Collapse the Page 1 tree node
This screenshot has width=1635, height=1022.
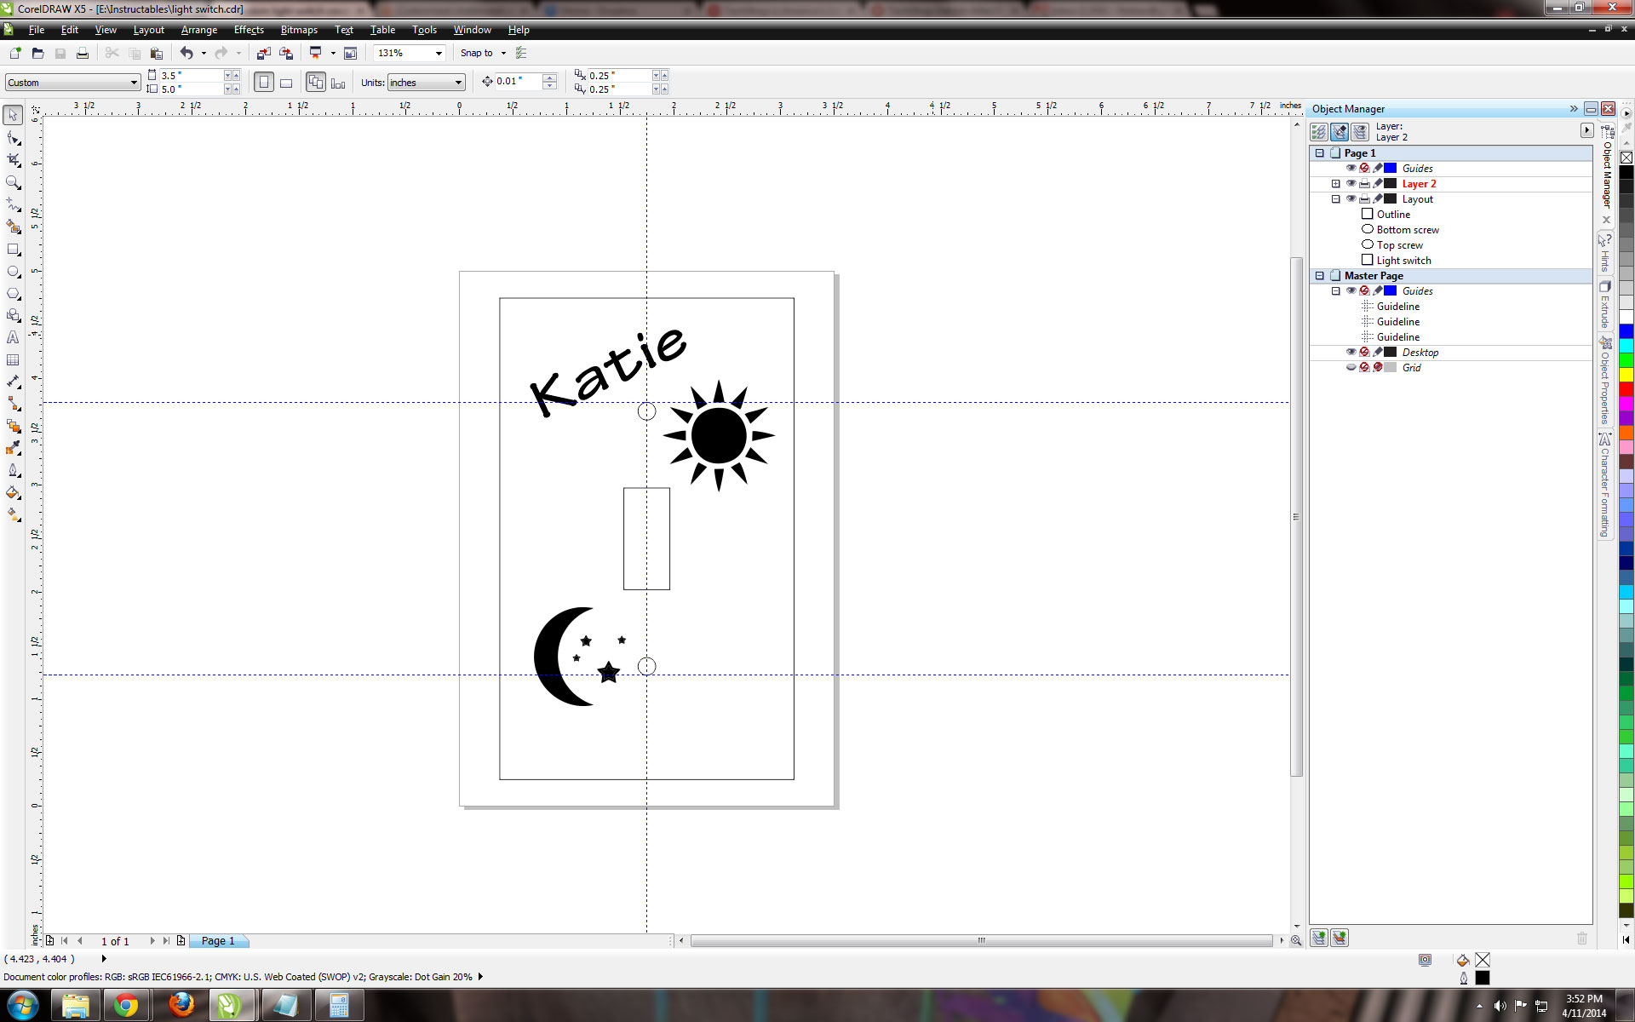click(1320, 153)
